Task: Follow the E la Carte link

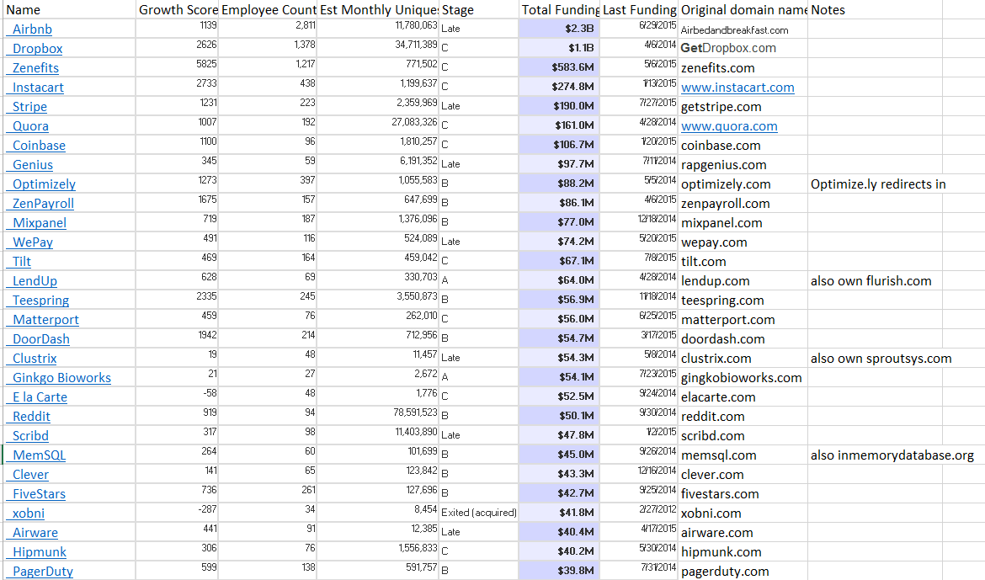Action: pyautogui.click(x=40, y=398)
